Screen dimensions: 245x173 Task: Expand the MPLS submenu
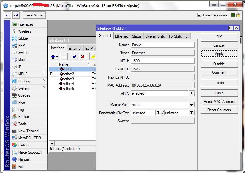(44, 73)
